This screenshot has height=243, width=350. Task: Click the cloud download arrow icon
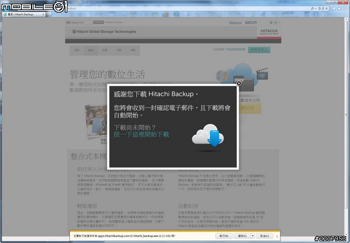click(208, 135)
